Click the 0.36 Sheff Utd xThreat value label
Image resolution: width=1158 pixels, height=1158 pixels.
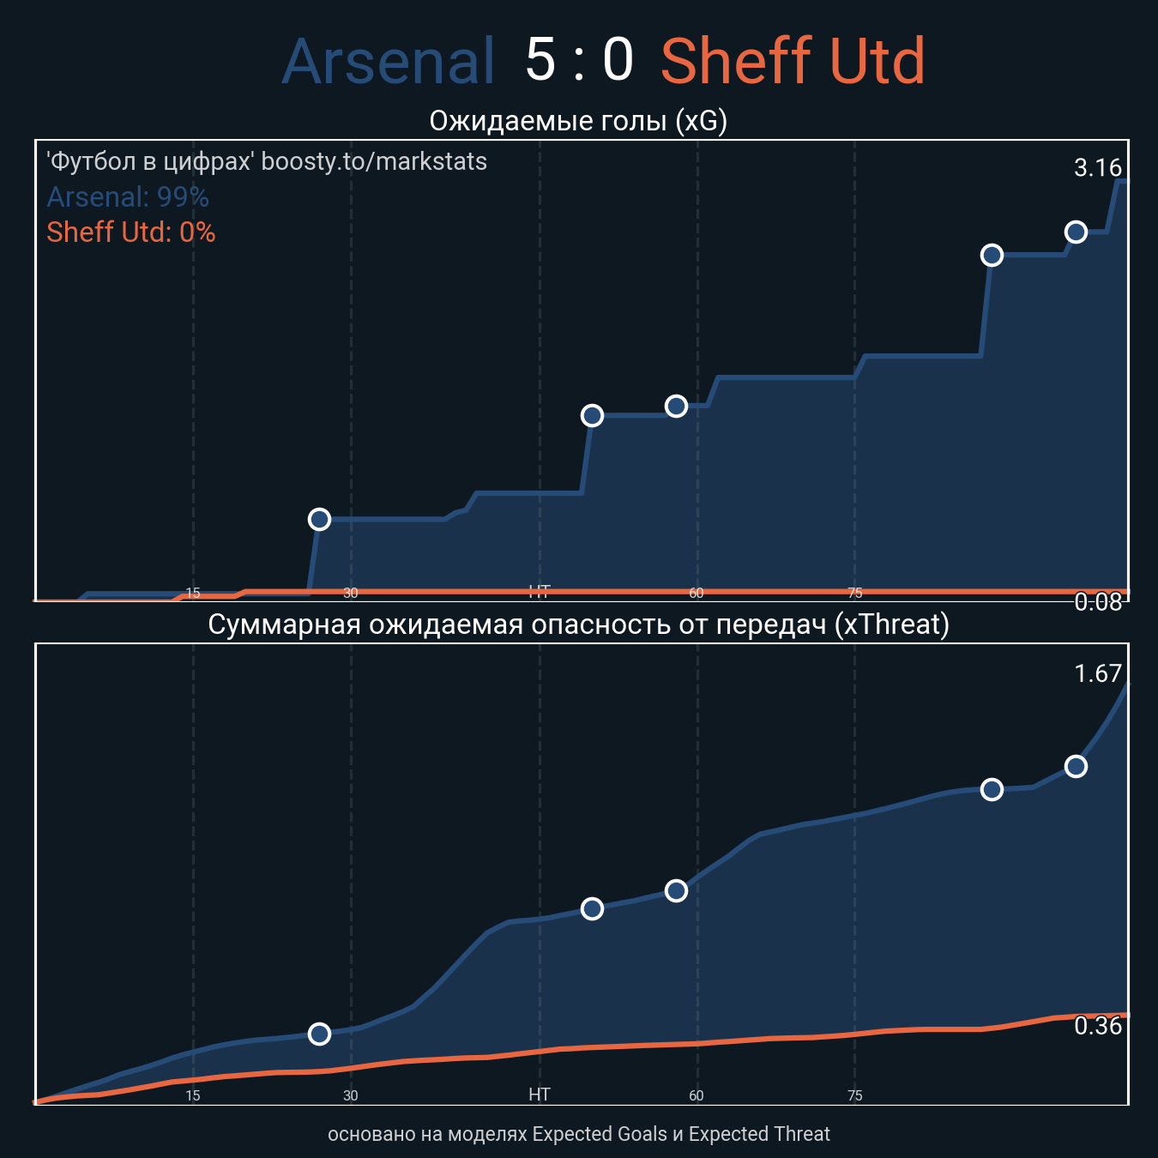click(x=1098, y=1026)
